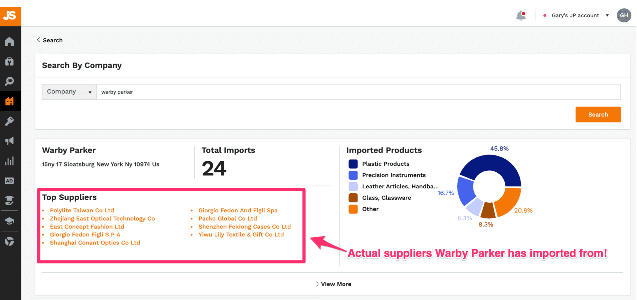The height and width of the screenshot is (300, 637).
Task: Expand the View More section
Action: tap(333, 284)
